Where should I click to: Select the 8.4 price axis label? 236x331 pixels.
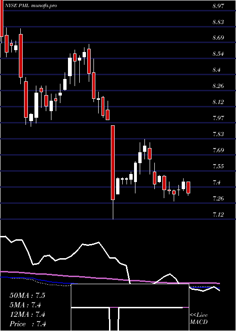click(x=217, y=70)
